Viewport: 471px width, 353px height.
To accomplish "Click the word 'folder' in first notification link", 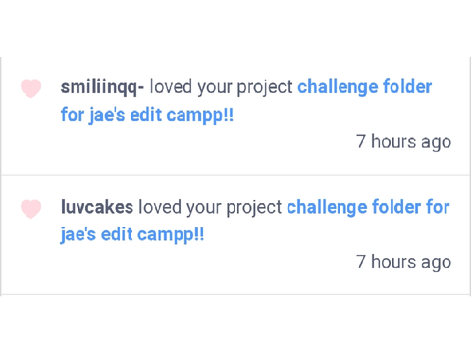I will coord(407,87).
